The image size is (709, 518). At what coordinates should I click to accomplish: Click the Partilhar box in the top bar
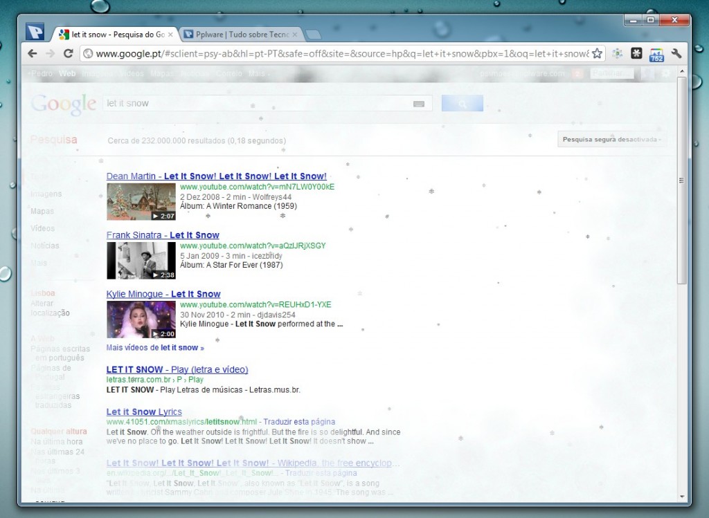[x=612, y=73]
